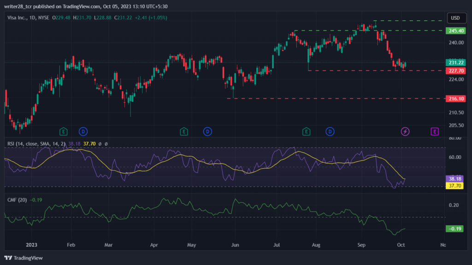Open the earnings E marker before May
The height and width of the screenshot is (265, 472).
(184, 132)
